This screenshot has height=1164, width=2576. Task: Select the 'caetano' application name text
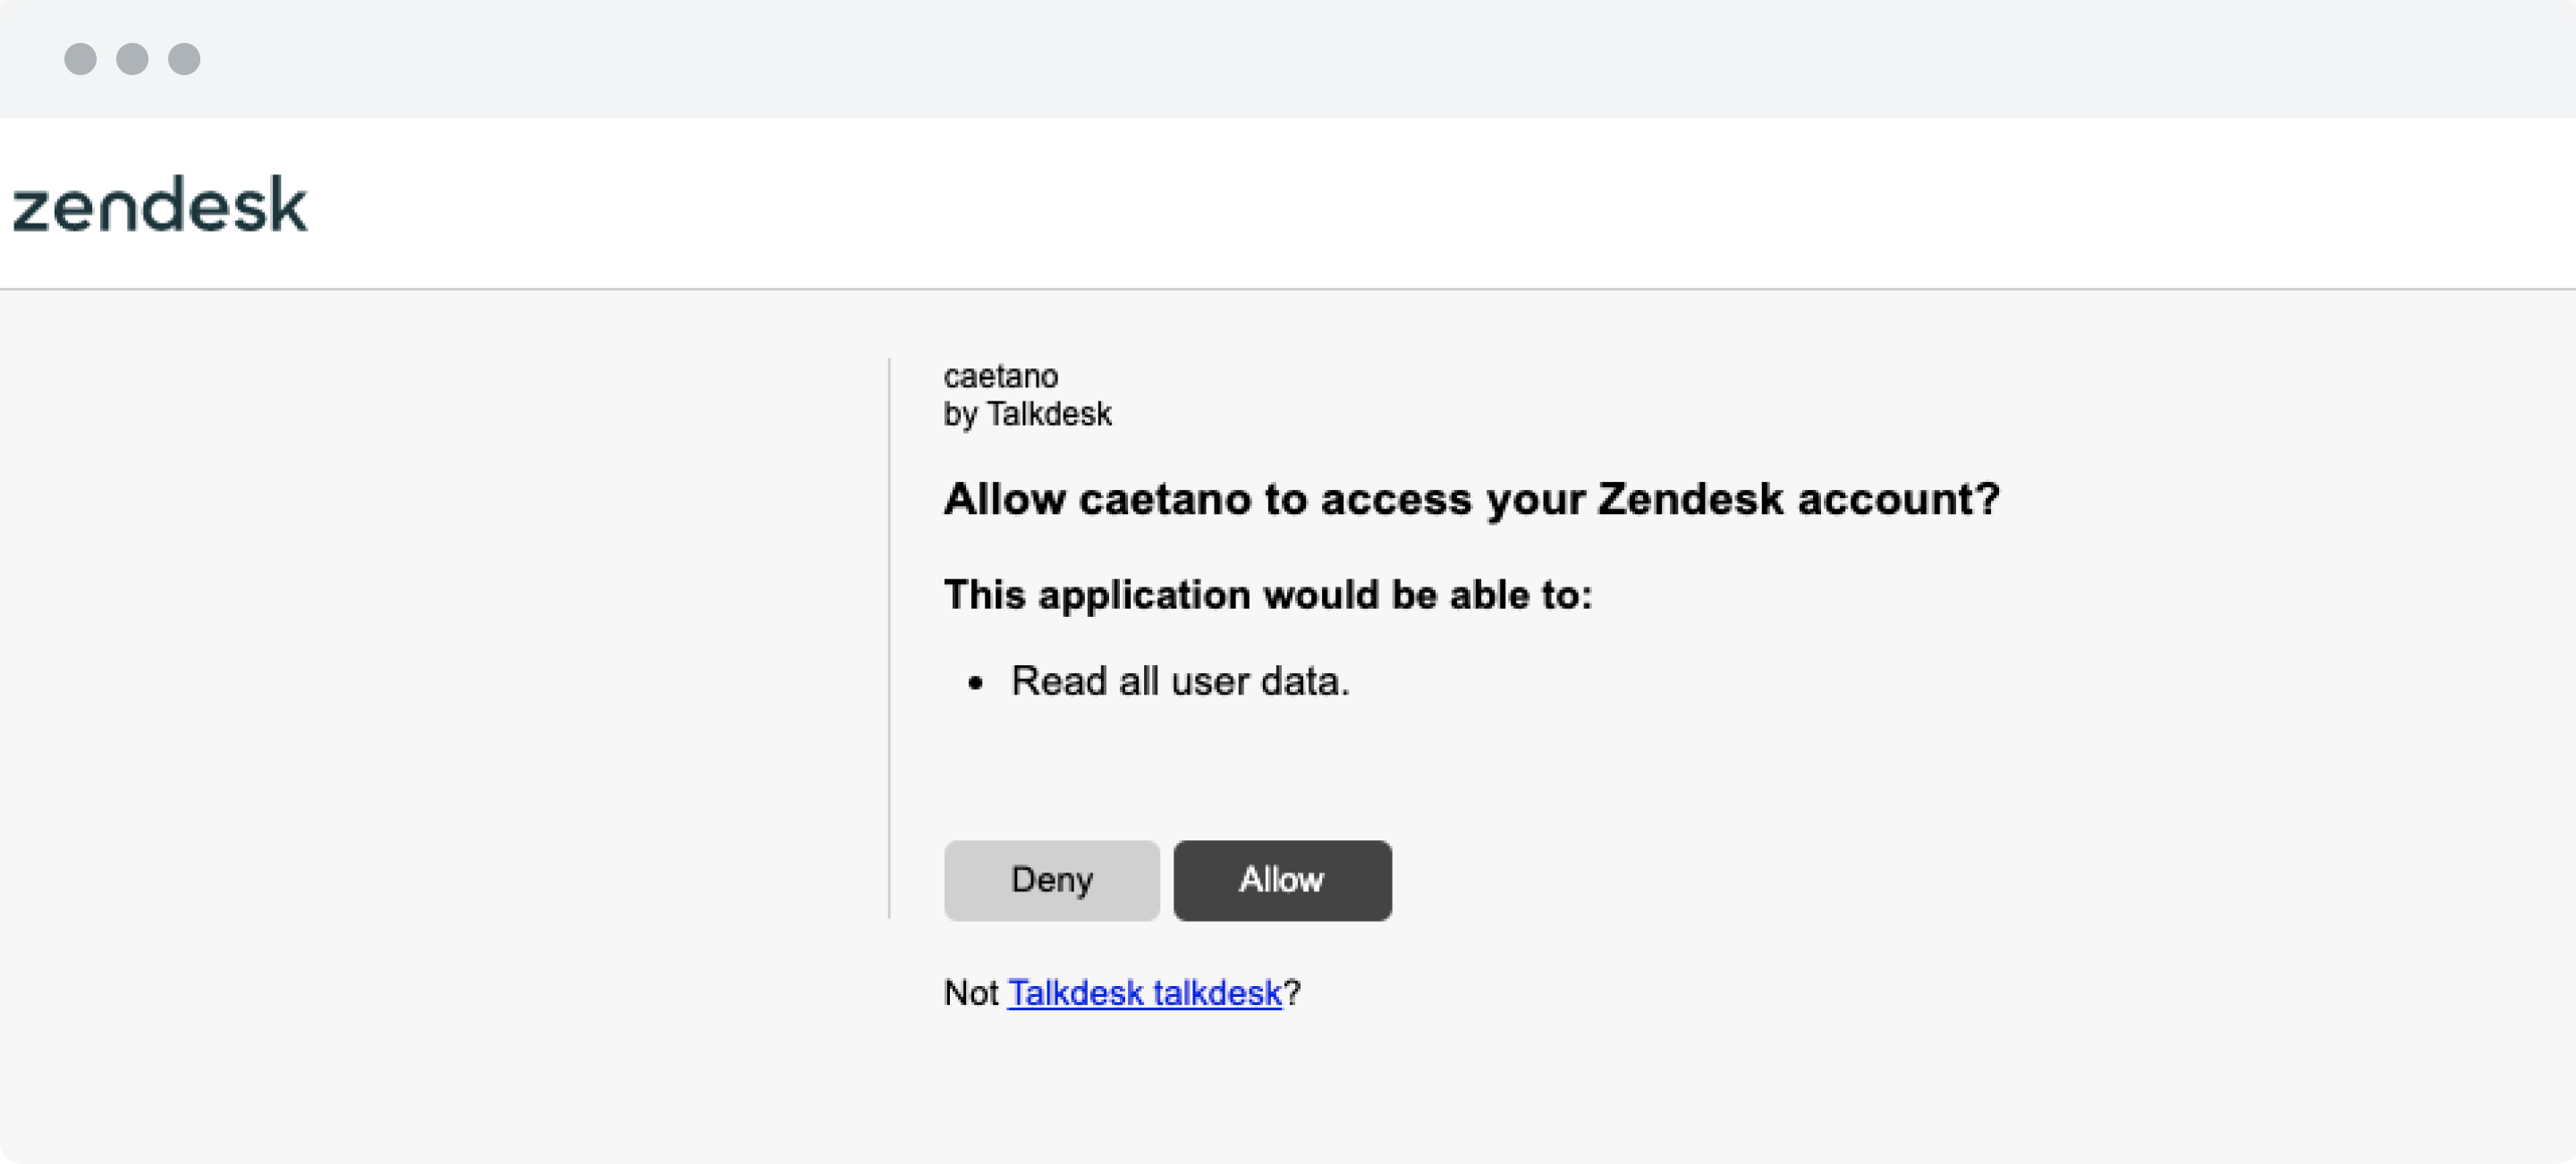(1001, 375)
